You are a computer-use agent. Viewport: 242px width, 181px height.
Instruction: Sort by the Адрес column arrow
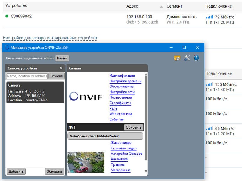161,7
